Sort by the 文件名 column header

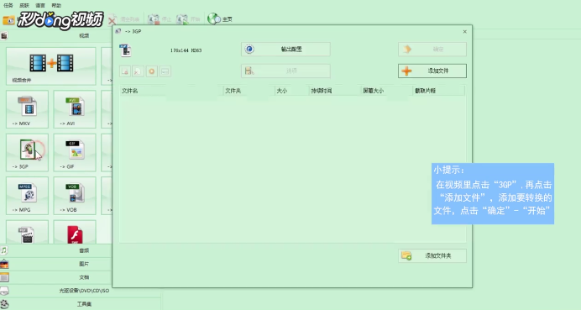coord(171,91)
